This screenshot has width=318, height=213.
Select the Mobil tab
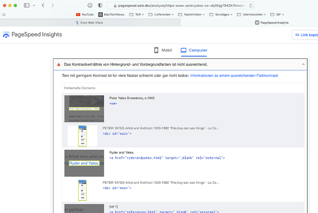pyautogui.click(x=163, y=50)
